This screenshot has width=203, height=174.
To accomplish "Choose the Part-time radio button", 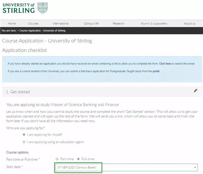I will (57, 159).
